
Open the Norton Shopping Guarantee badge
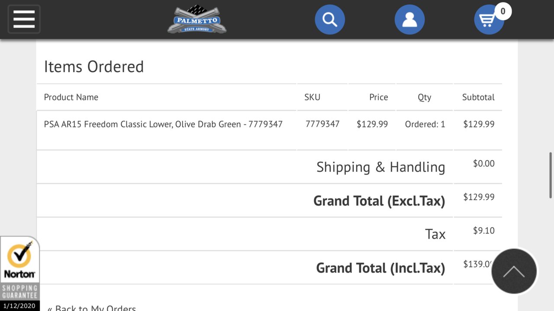click(19, 273)
